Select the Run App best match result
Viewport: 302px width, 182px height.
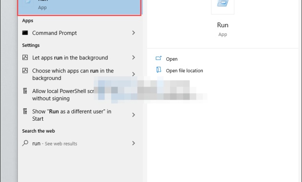[80, 7]
